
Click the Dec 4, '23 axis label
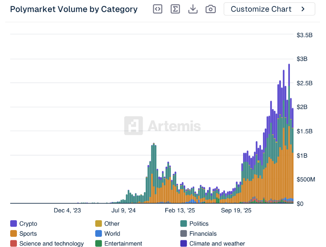point(67,210)
